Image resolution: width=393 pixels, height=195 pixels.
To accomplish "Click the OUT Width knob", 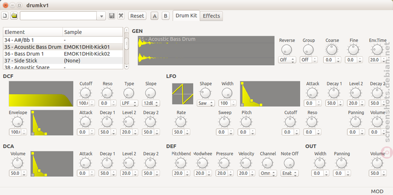I will [320, 163].
